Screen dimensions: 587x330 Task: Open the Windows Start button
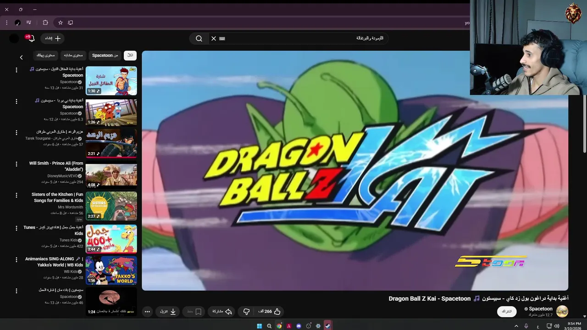(260, 326)
